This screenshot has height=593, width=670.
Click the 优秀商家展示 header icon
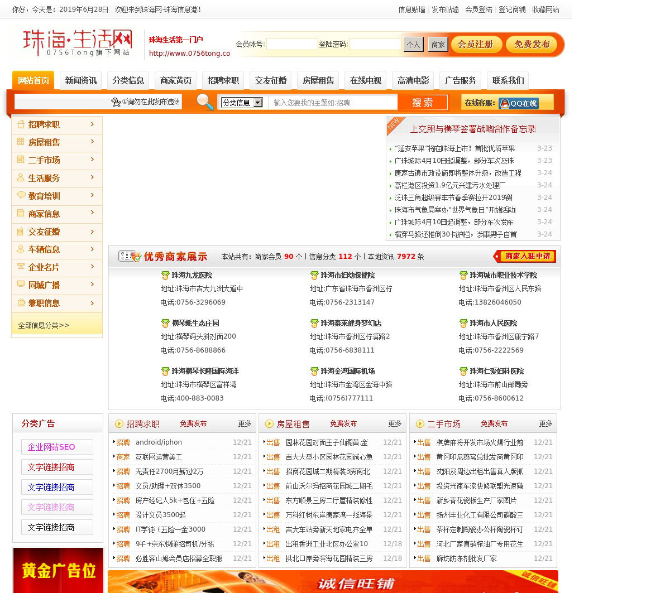click(x=130, y=256)
